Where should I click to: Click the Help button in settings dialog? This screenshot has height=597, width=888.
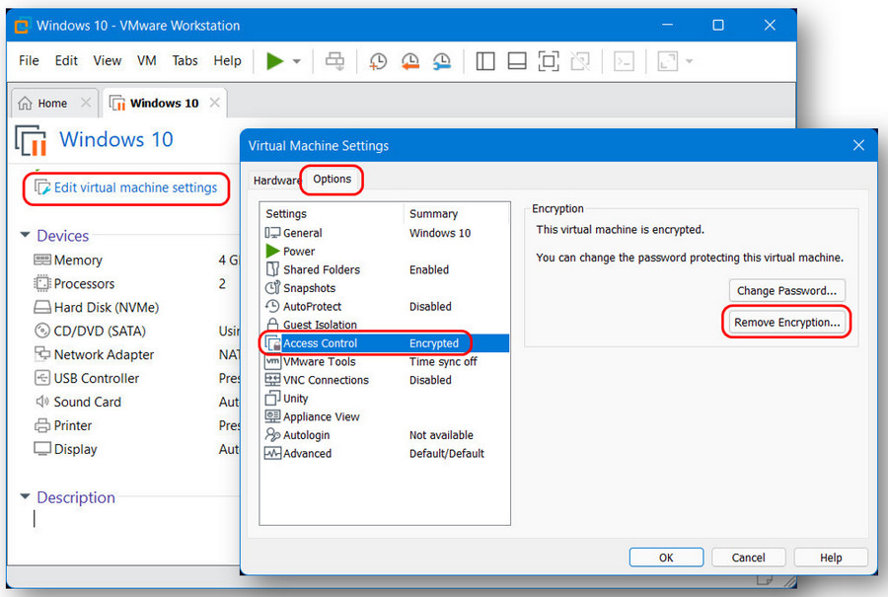[831, 558]
